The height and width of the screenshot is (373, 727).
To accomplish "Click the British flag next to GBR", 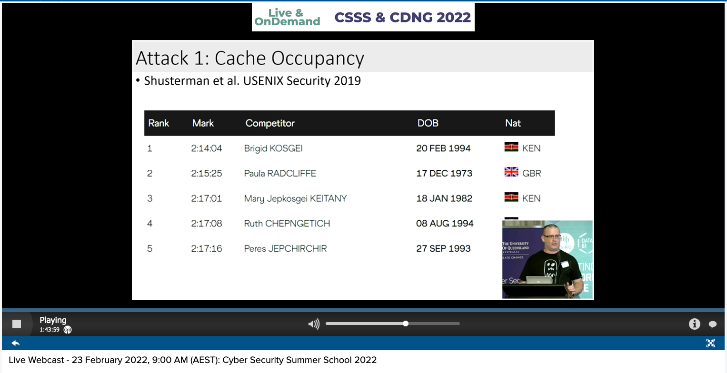I will [511, 172].
